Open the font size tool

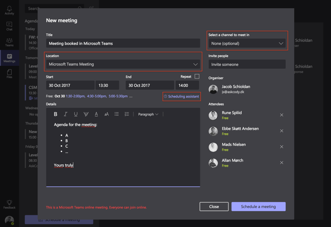point(107,114)
